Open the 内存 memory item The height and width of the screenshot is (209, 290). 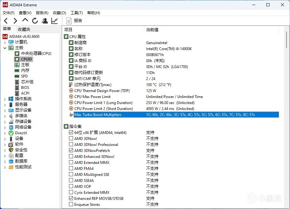pyautogui.click(x=25, y=71)
